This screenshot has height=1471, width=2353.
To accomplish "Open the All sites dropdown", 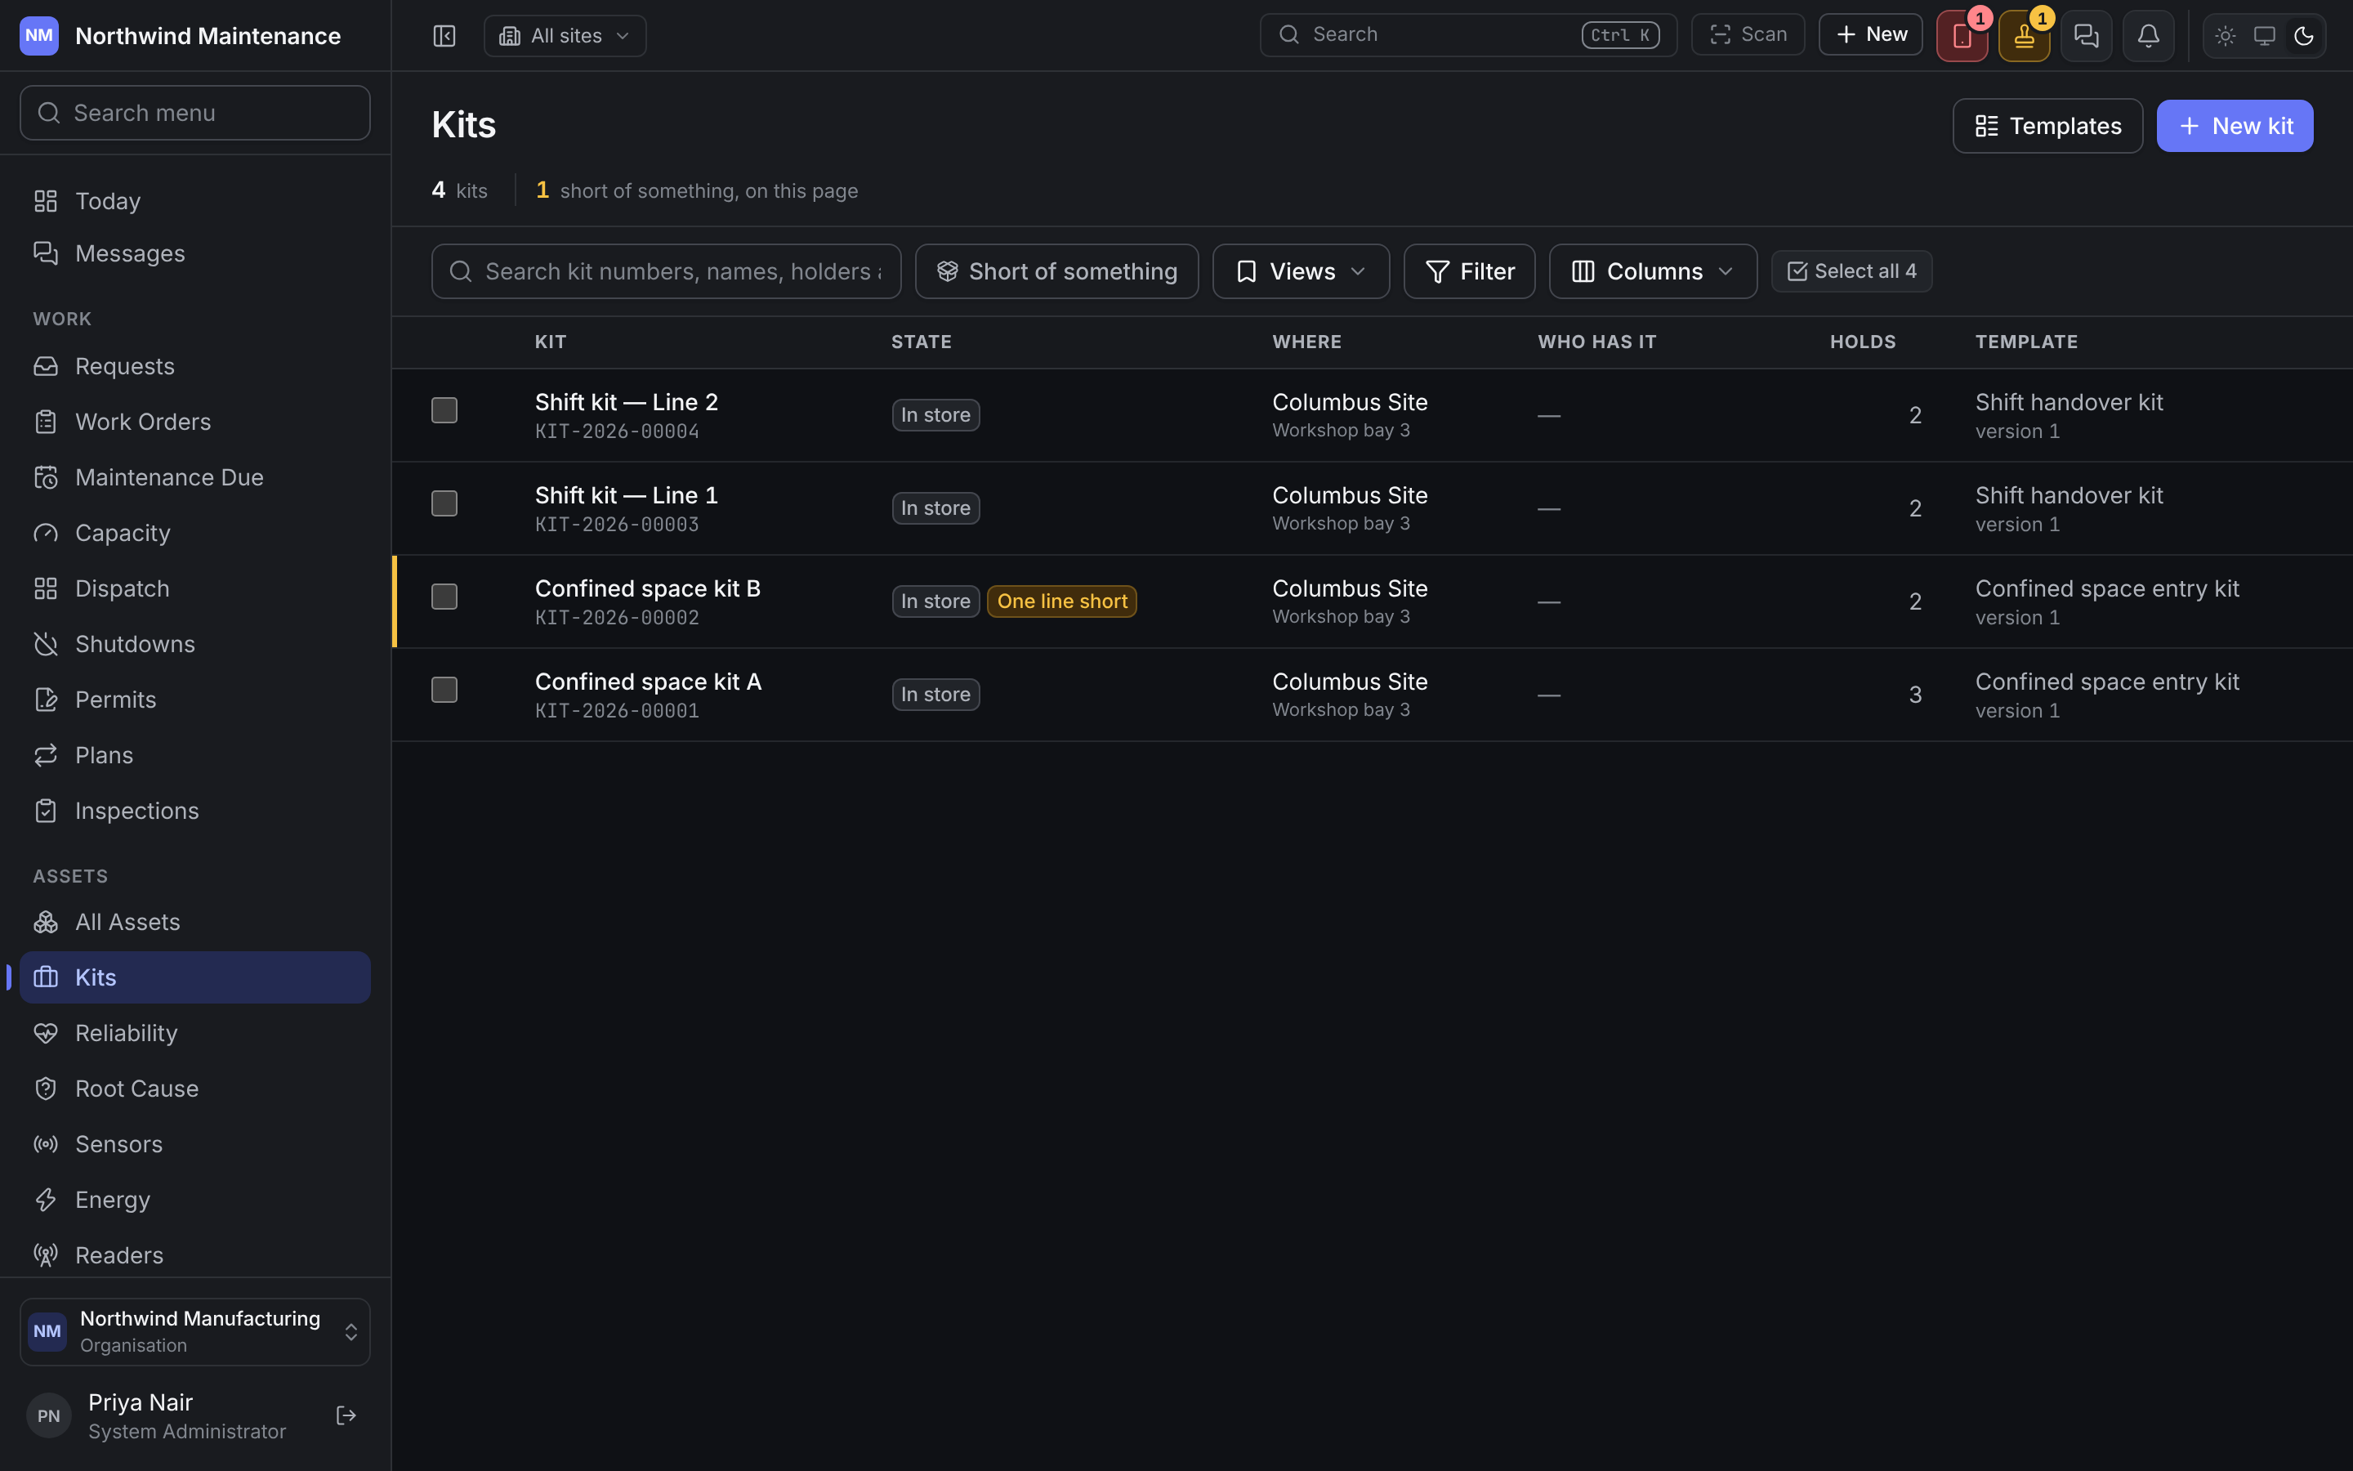I will (565, 36).
